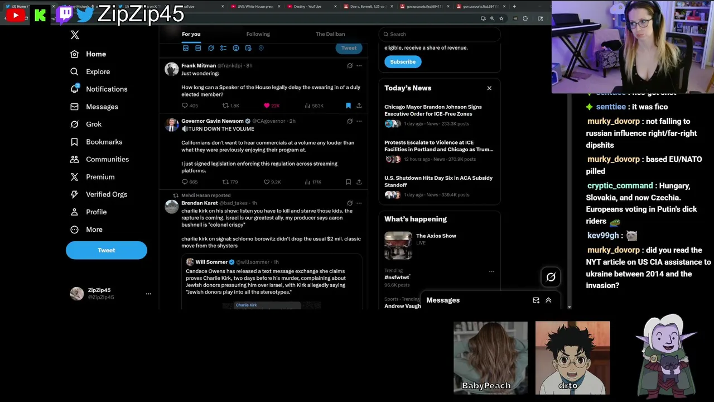Tag a location in the composer

pyautogui.click(x=261, y=48)
